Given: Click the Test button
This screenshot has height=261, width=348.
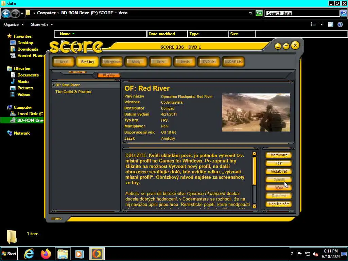Looking at the screenshot, I should click(279, 163).
